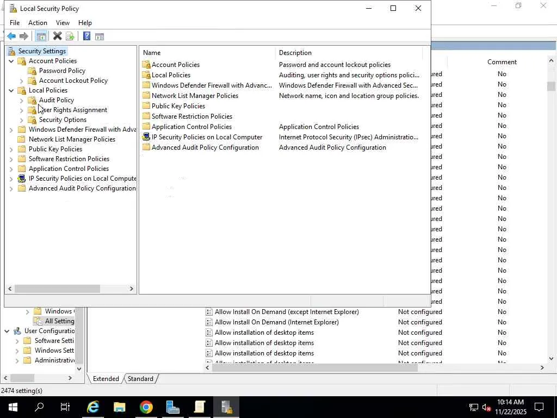Select User Rights Assignment in the tree
Image resolution: width=557 pixels, height=418 pixels.
[73, 110]
